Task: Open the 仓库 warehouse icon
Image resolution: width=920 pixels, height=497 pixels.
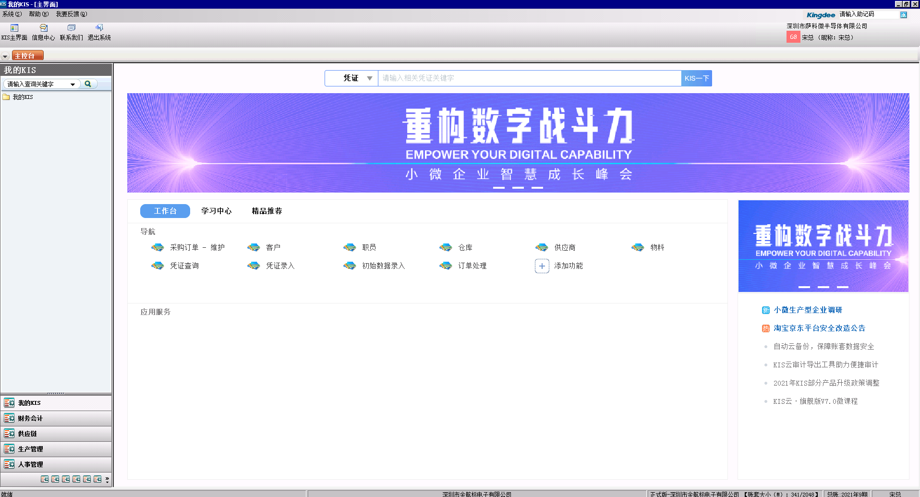Action: click(x=456, y=247)
